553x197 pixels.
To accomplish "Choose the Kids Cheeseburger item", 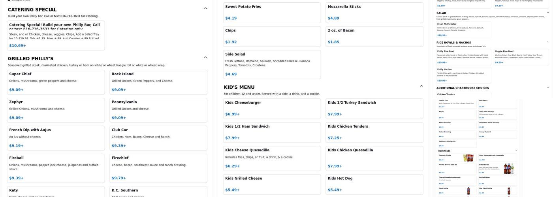I will [x=272, y=108].
